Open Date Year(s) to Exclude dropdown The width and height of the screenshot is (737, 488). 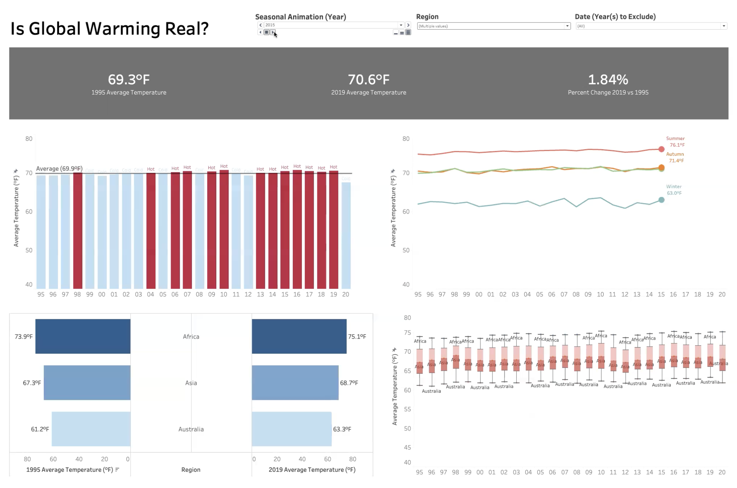(724, 26)
